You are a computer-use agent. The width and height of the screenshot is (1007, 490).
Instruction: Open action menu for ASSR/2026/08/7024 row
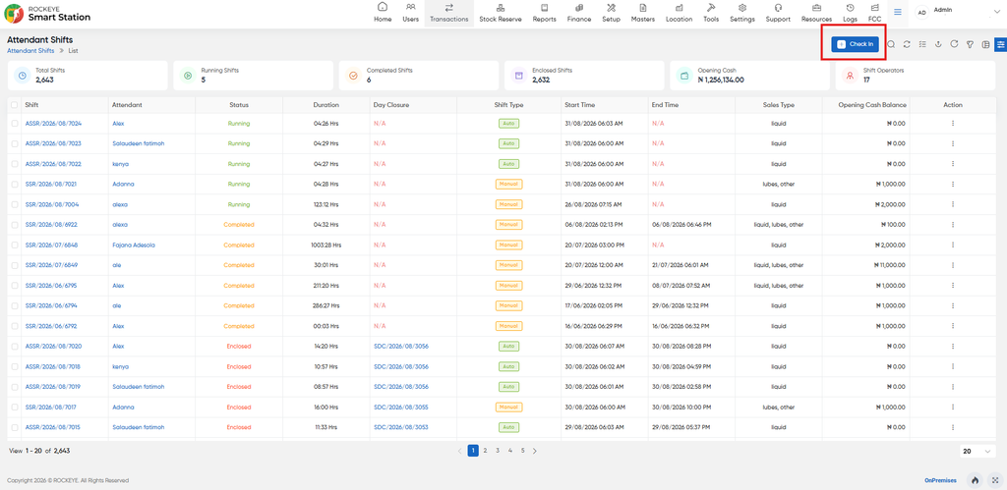[953, 123]
